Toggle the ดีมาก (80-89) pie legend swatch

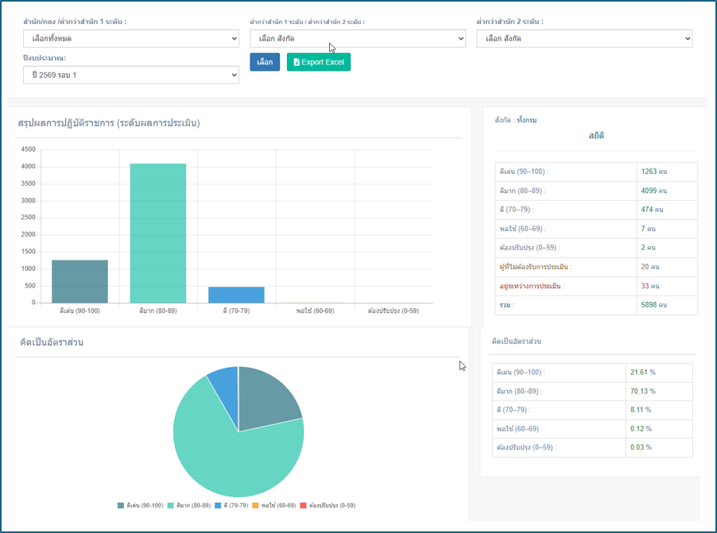point(171,505)
